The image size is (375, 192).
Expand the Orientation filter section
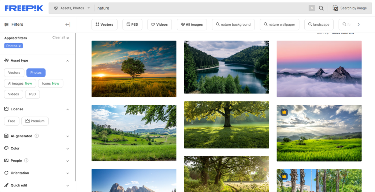tap(67, 173)
